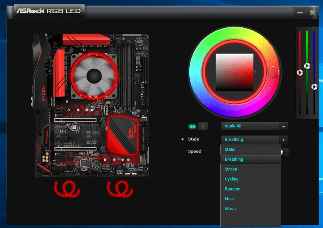Click the red channel slider handle
This screenshot has width=323, height=228.
pyautogui.click(x=300, y=73)
